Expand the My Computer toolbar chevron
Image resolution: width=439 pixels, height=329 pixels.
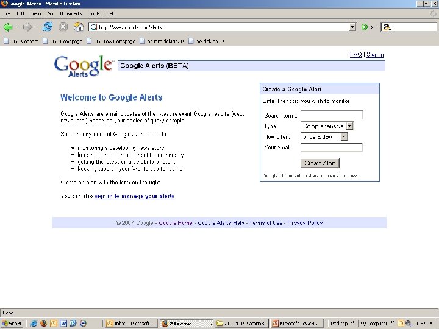[x=393, y=322]
